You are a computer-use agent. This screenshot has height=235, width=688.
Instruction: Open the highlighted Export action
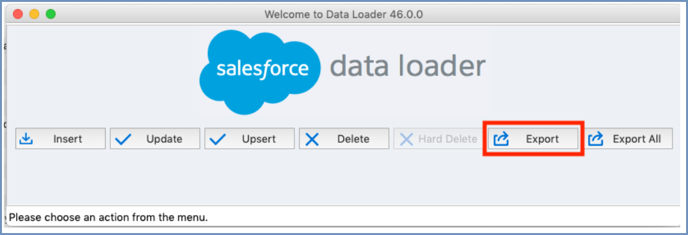click(533, 139)
